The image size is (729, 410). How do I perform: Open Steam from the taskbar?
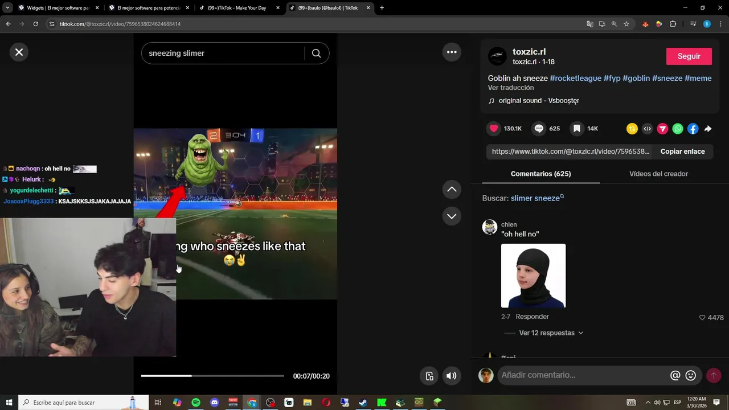[x=363, y=403]
